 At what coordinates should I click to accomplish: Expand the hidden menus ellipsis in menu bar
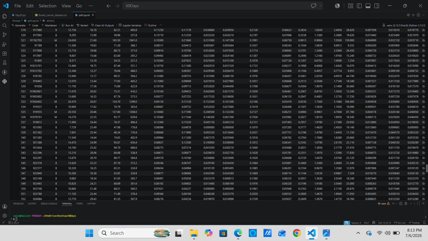click(x=91, y=6)
